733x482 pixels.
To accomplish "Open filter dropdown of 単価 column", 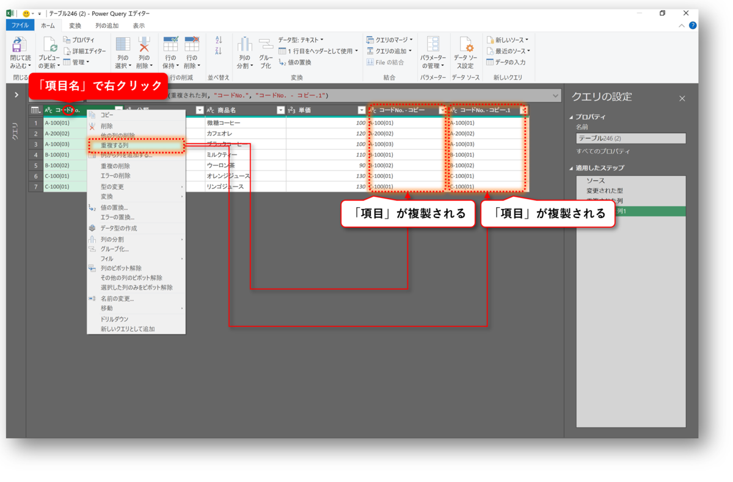I will [x=362, y=111].
